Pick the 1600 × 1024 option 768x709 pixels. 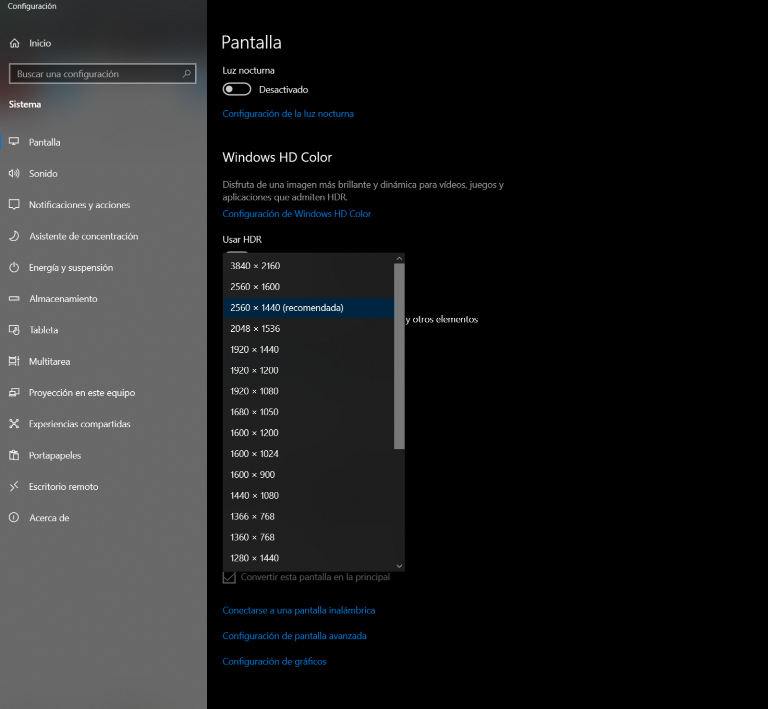308,454
